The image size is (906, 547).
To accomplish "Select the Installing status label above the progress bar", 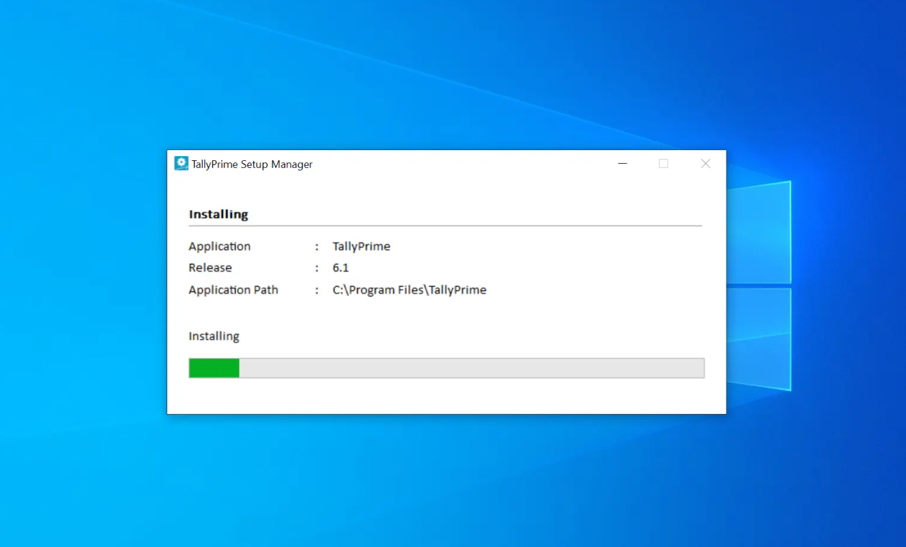I will [213, 336].
